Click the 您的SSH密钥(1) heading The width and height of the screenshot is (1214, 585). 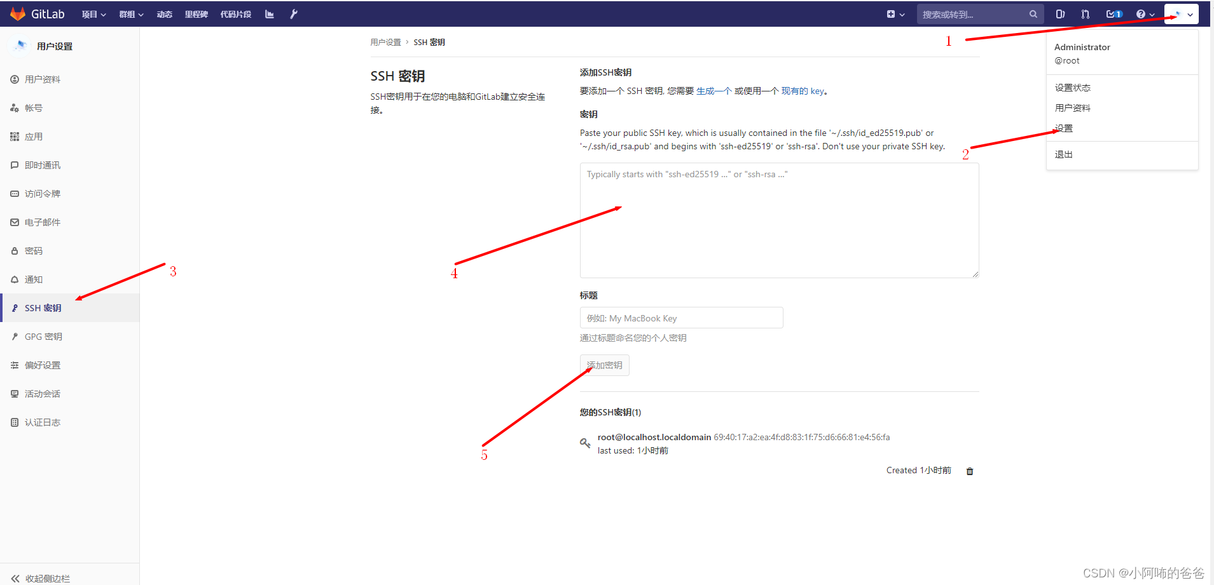click(610, 412)
